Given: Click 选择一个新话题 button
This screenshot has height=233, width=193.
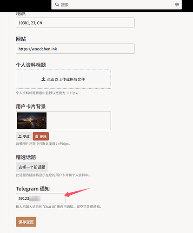Looking at the screenshot, I should tap(32, 167).
